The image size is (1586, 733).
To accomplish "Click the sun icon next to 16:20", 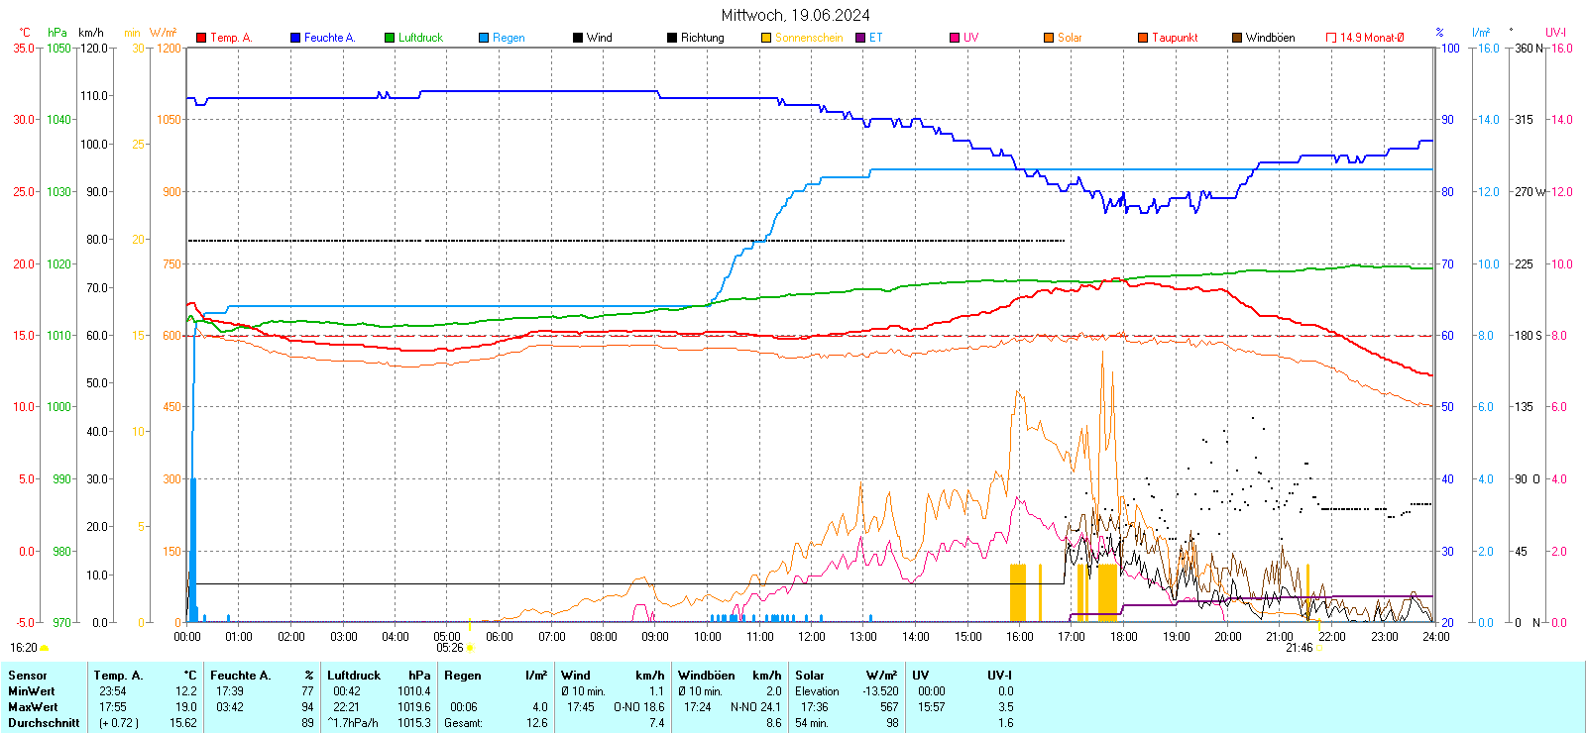I will point(44,648).
